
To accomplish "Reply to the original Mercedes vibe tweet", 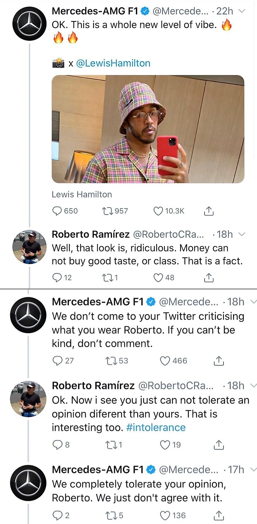I will pos(57,211).
